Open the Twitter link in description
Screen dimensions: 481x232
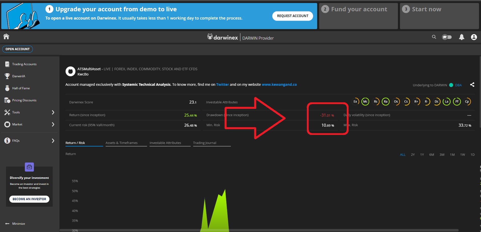(222, 85)
